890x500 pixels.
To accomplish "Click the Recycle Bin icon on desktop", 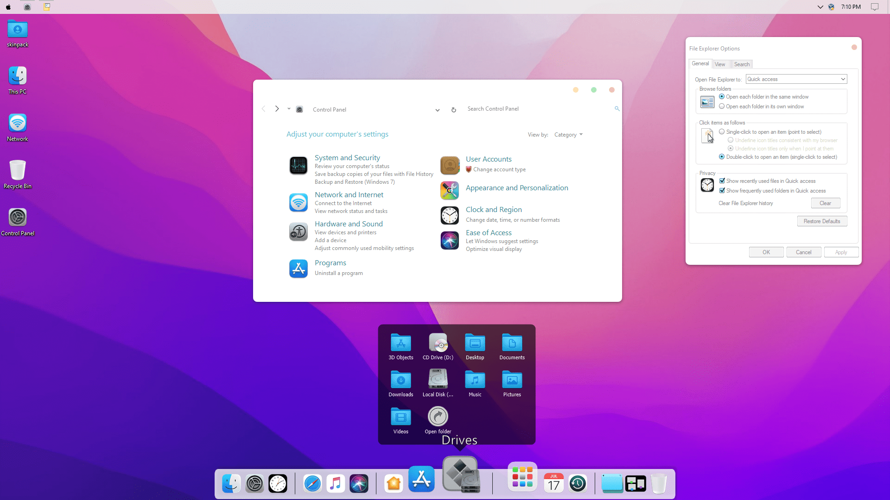I will click(17, 170).
